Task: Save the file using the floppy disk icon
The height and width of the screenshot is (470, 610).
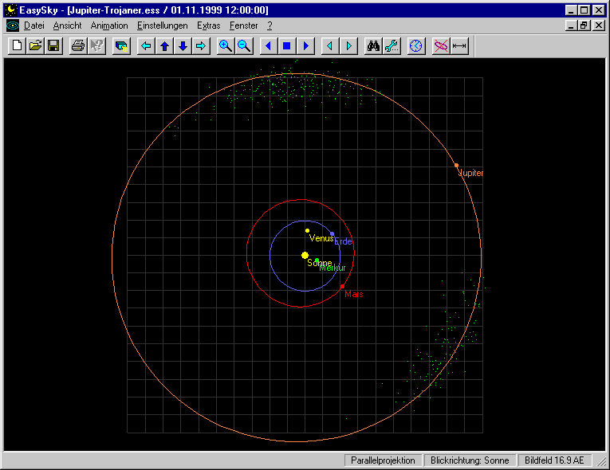Action: [53, 46]
